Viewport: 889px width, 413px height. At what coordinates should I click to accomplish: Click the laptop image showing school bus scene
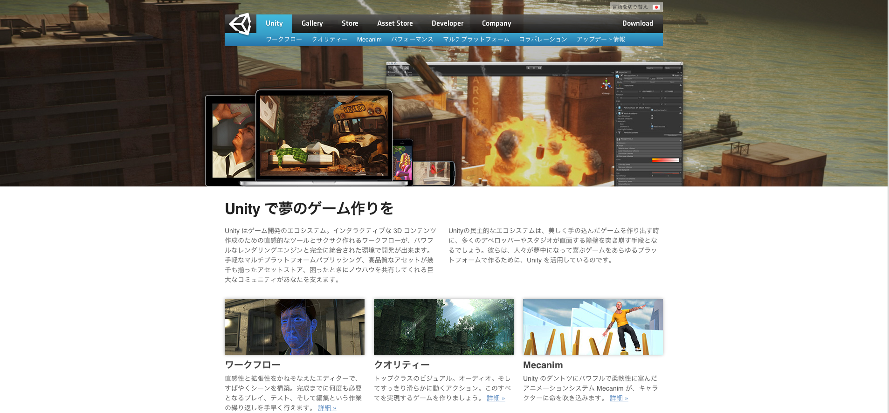point(324,137)
